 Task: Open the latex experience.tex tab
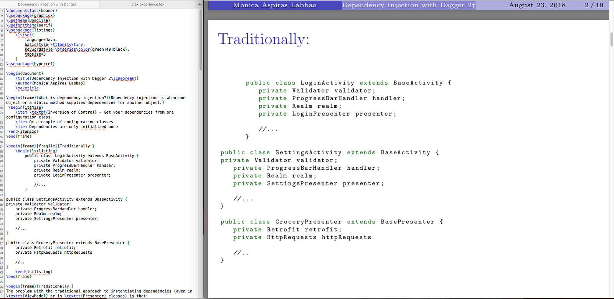147,4
